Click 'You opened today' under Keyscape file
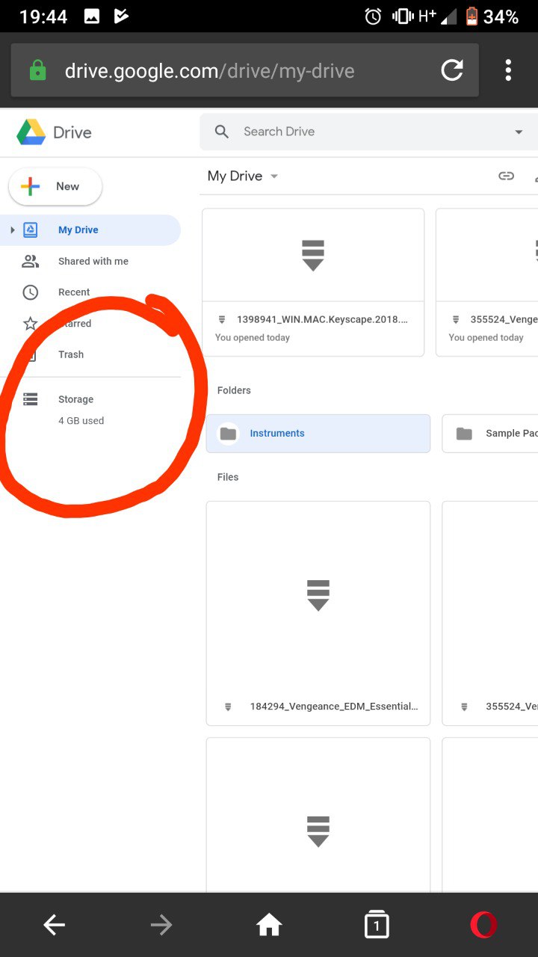Image resolution: width=538 pixels, height=957 pixels. (x=253, y=338)
